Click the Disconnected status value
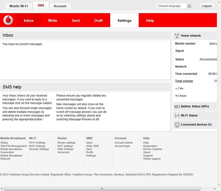This screenshot has width=221, height=191. coord(208,59)
